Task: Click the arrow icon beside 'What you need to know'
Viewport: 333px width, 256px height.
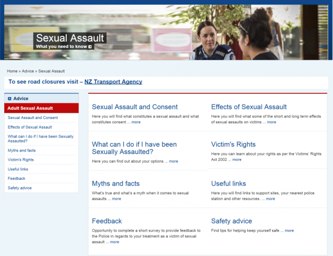Action: (x=90, y=47)
